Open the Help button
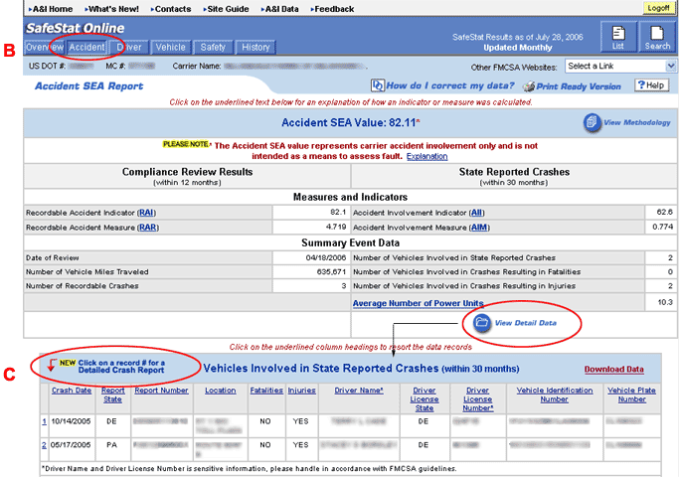This screenshot has height=477, width=679. (x=652, y=85)
